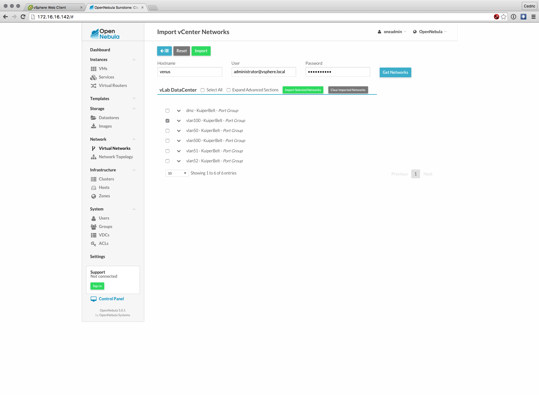Image resolution: width=539 pixels, height=395 pixels.
Task: Click into the Hostname input field
Action: click(x=190, y=72)
